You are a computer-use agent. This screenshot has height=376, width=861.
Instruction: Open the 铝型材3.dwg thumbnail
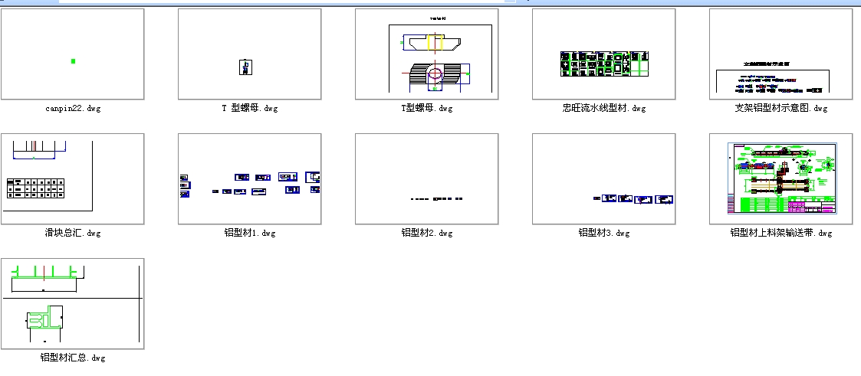click(603, 178)
